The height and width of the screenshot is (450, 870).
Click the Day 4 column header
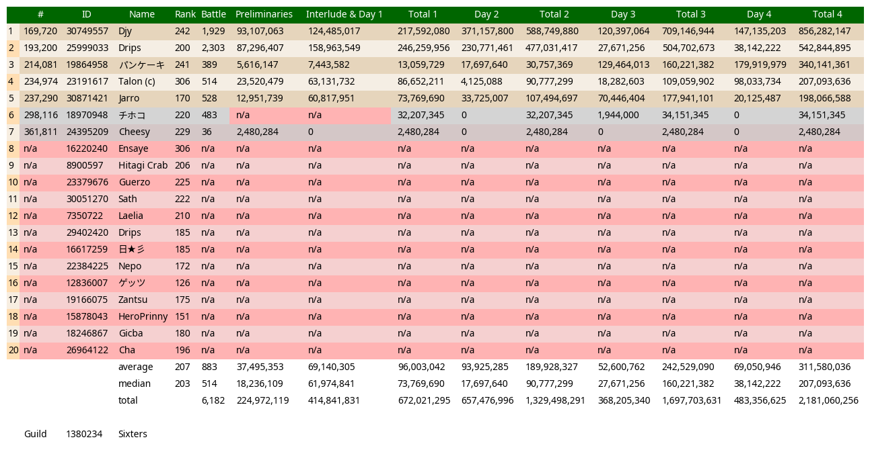[759, 14]
